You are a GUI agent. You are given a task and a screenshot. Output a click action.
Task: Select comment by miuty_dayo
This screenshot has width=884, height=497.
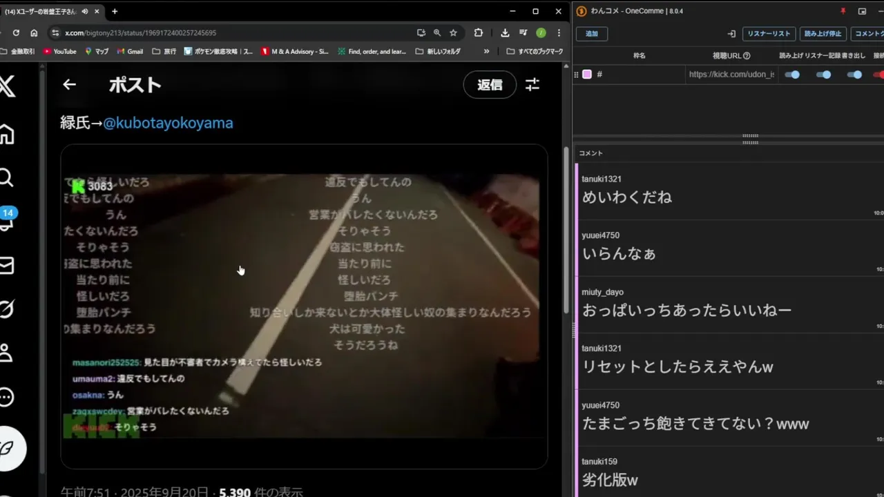(729, 304)
